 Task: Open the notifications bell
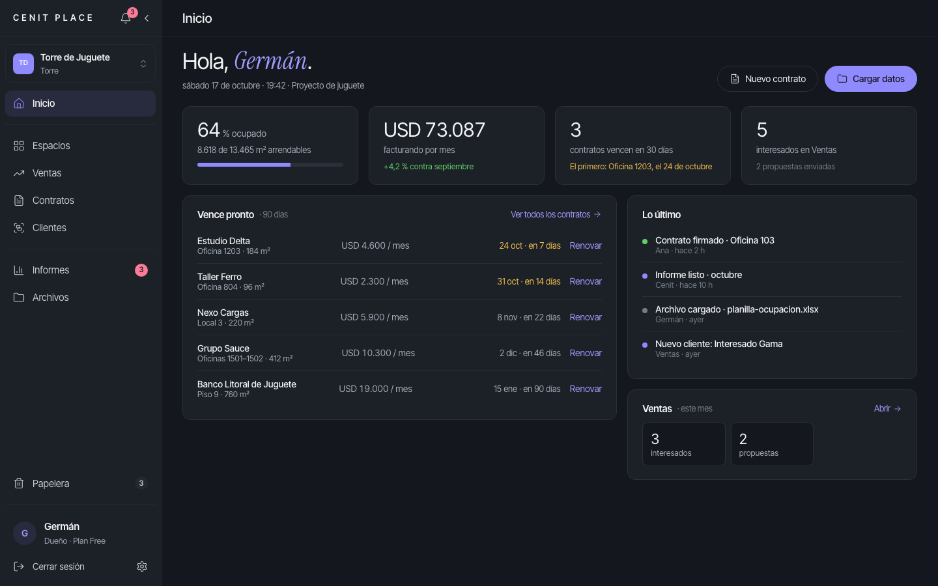click(126, 18)
